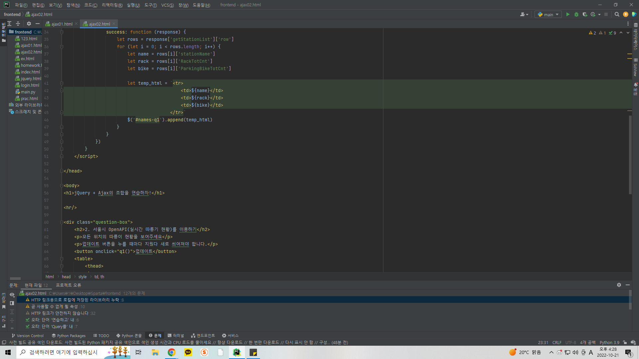Run with coverage using the shield icon
639x359 pixels.
tap(585, 15)
